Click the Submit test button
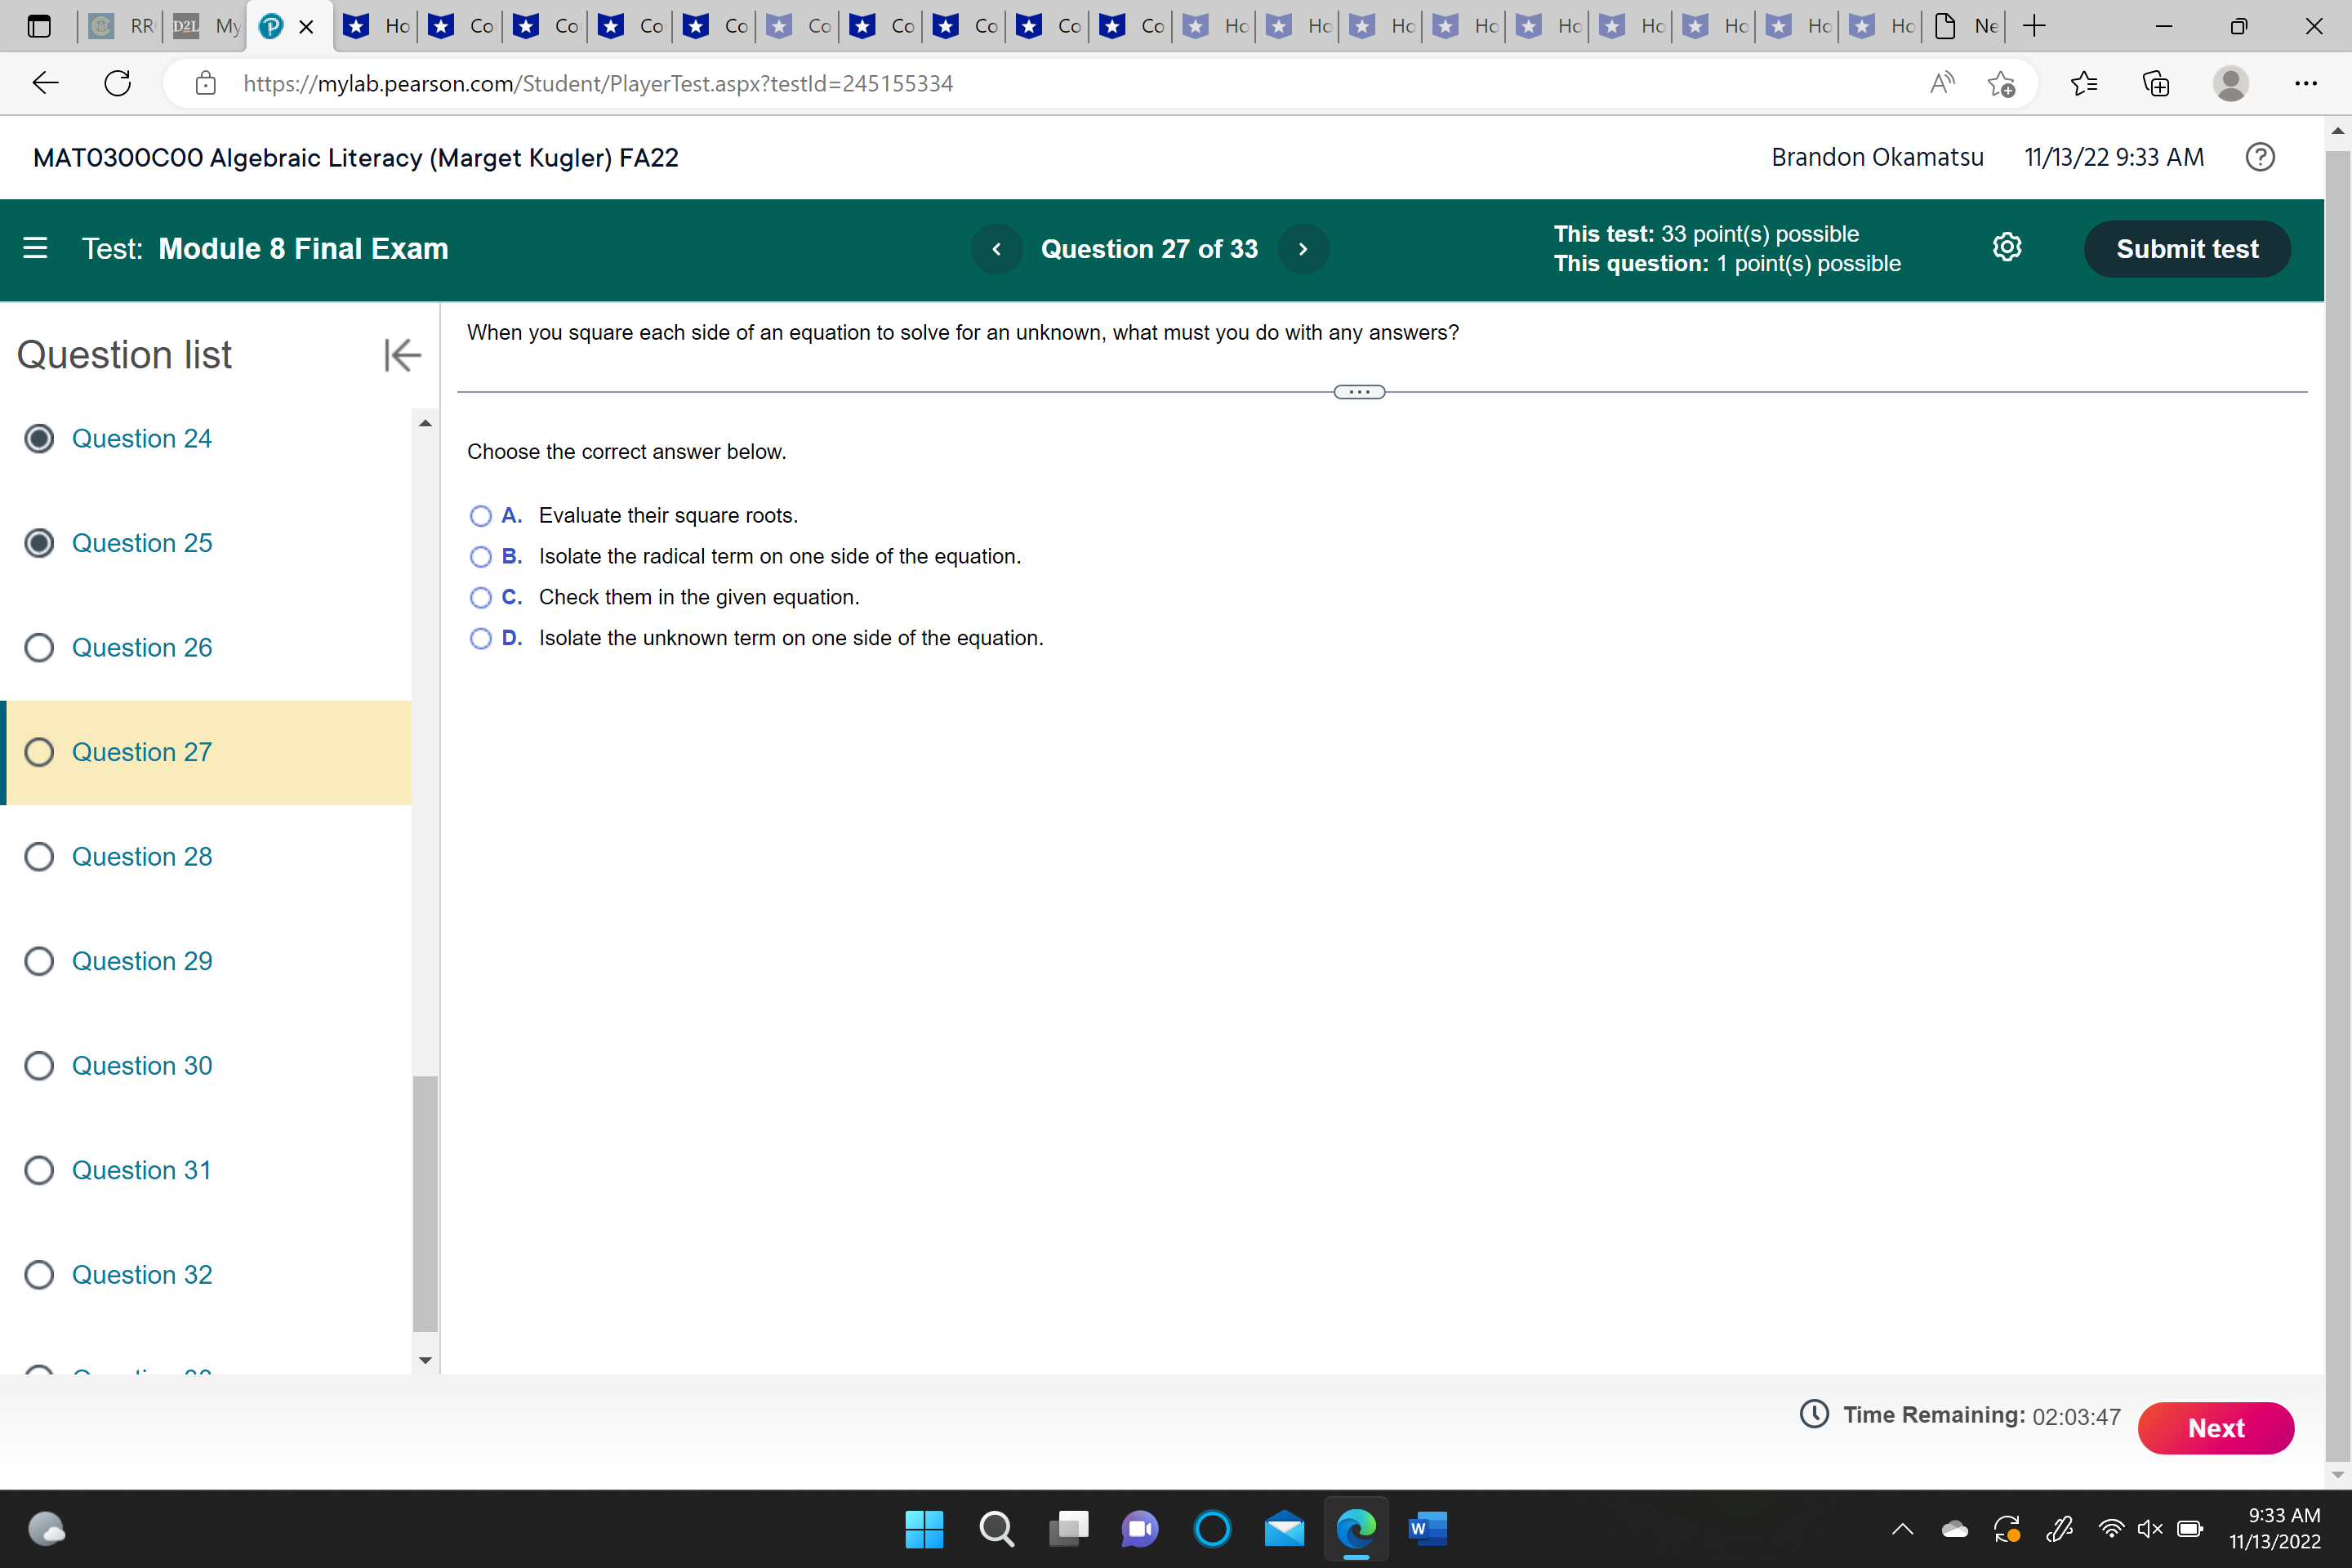2352x1568 pixels. click(2186, 249)
